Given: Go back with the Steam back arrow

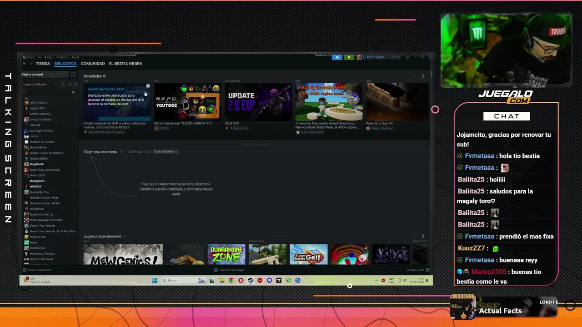Looking at the screenshot, I should coord(25,64).
